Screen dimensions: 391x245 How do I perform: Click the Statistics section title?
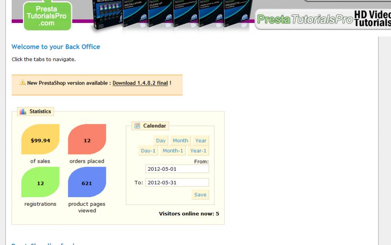40,111
